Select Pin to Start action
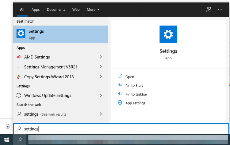Image resolution: width=230 pixels, height=145 pixels. (x=134, y=86)
